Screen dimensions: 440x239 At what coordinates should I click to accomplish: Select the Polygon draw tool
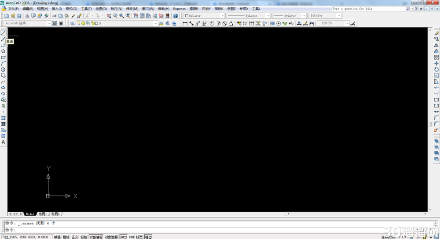[4, 51]
